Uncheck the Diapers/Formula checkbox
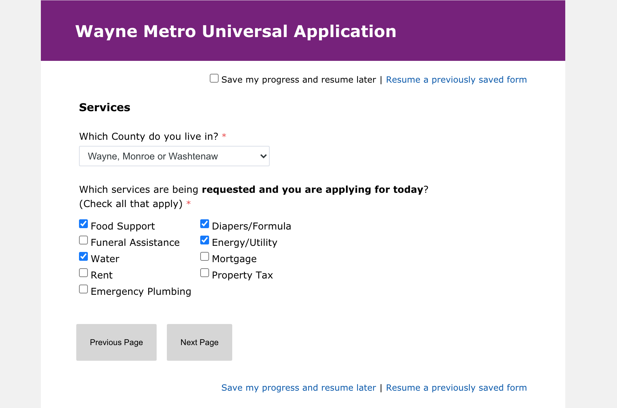617x408 pixels. click(205, 224)
